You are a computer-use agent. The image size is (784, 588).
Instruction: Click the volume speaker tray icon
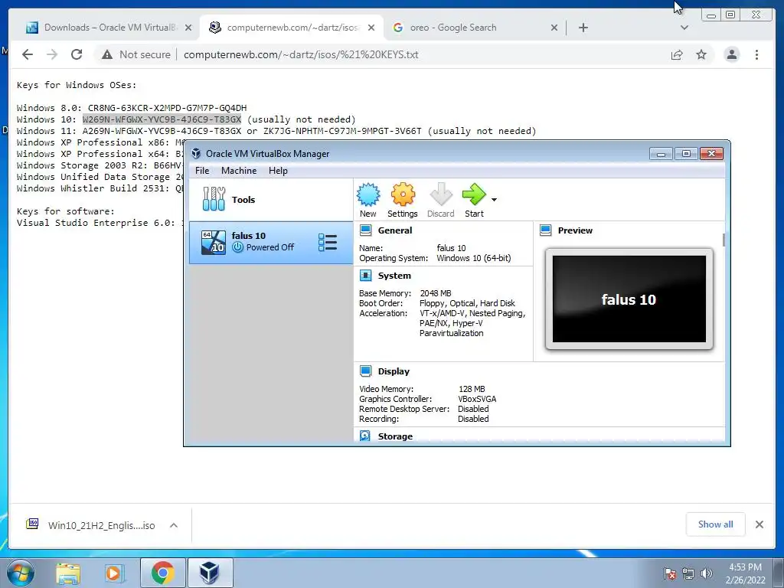[x=707, y=573]
